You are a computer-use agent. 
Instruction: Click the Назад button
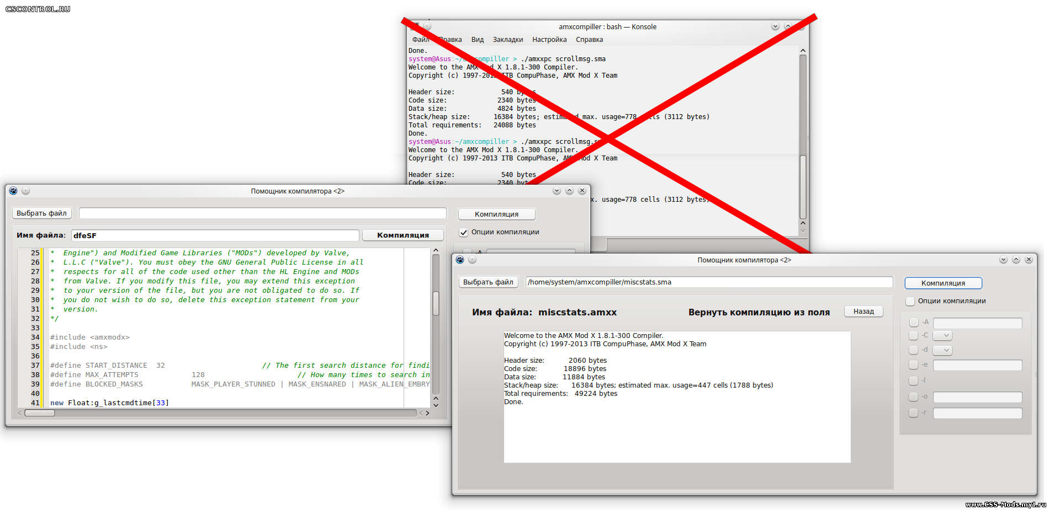point(863,312)
